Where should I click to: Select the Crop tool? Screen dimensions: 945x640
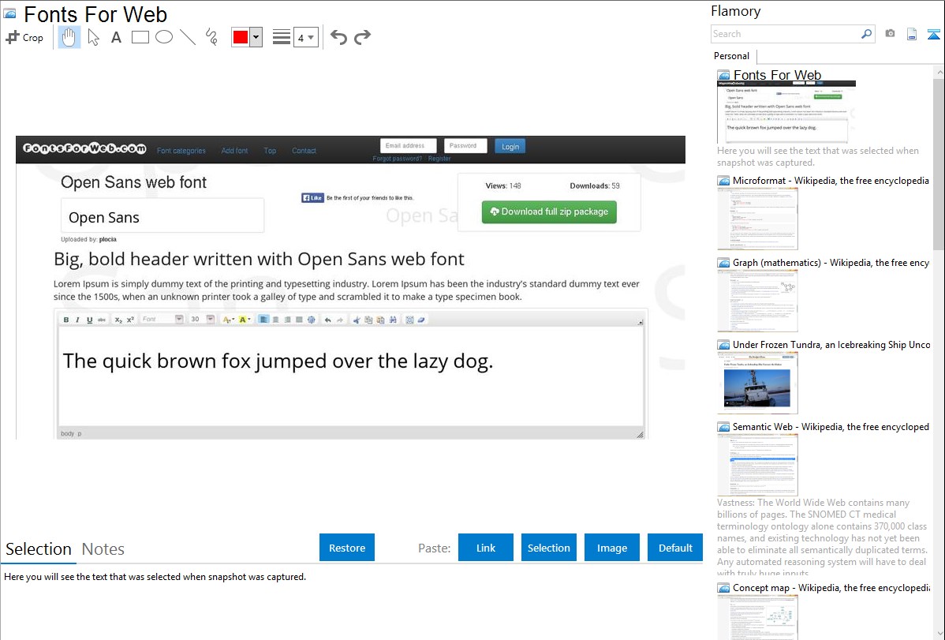[24, 37]
